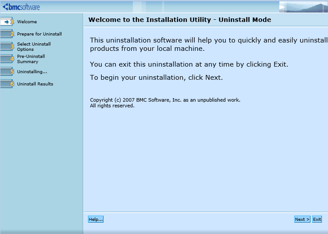
Task: Click the bmcsoftware logo
Action: (x=21, y=7)
